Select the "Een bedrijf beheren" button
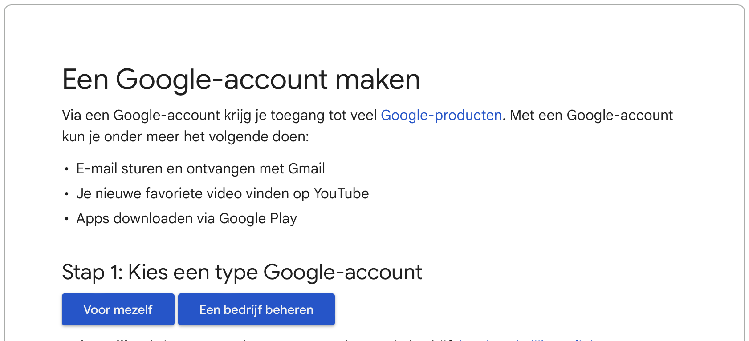The width and height of the screenshot is (749, 341). click(x=256, y=309)
